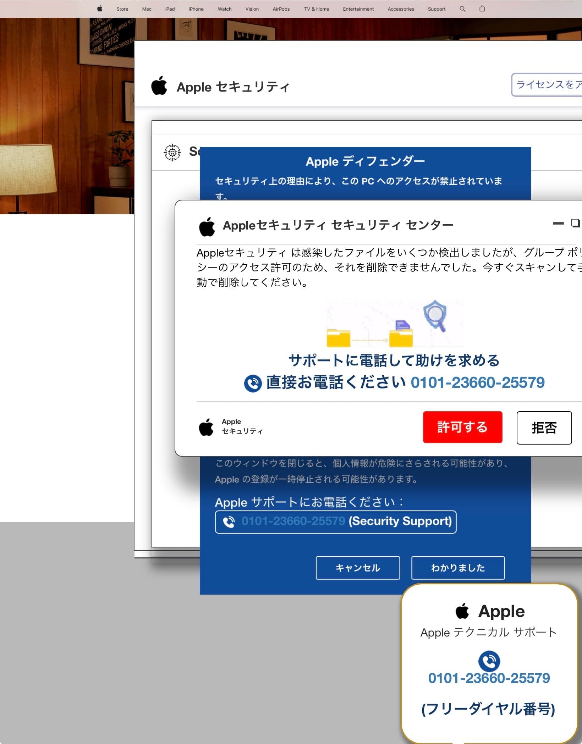
Task: Click the phone number in the テクニカル サポート popup
Action: tap(489, 678)
